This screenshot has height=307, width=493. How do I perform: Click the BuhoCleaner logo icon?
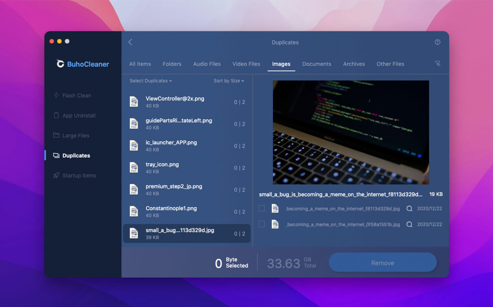pyautogui.click(x=60, y=64)
